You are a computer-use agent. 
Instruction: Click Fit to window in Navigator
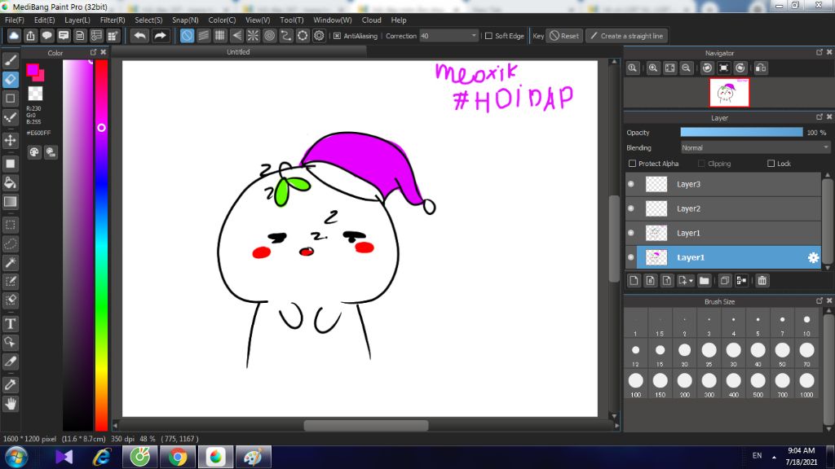[670, 68]
